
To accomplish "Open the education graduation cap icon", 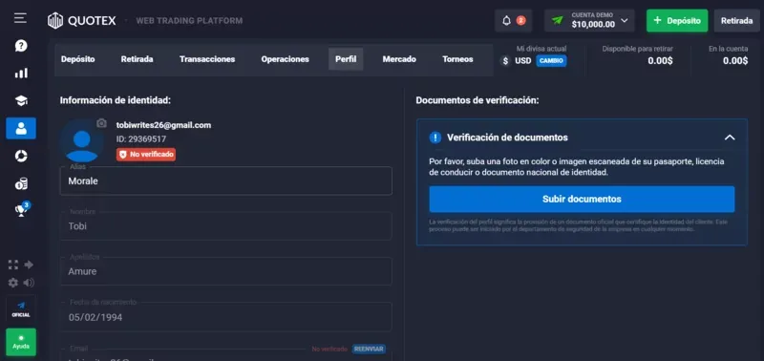I will (21, 101).
